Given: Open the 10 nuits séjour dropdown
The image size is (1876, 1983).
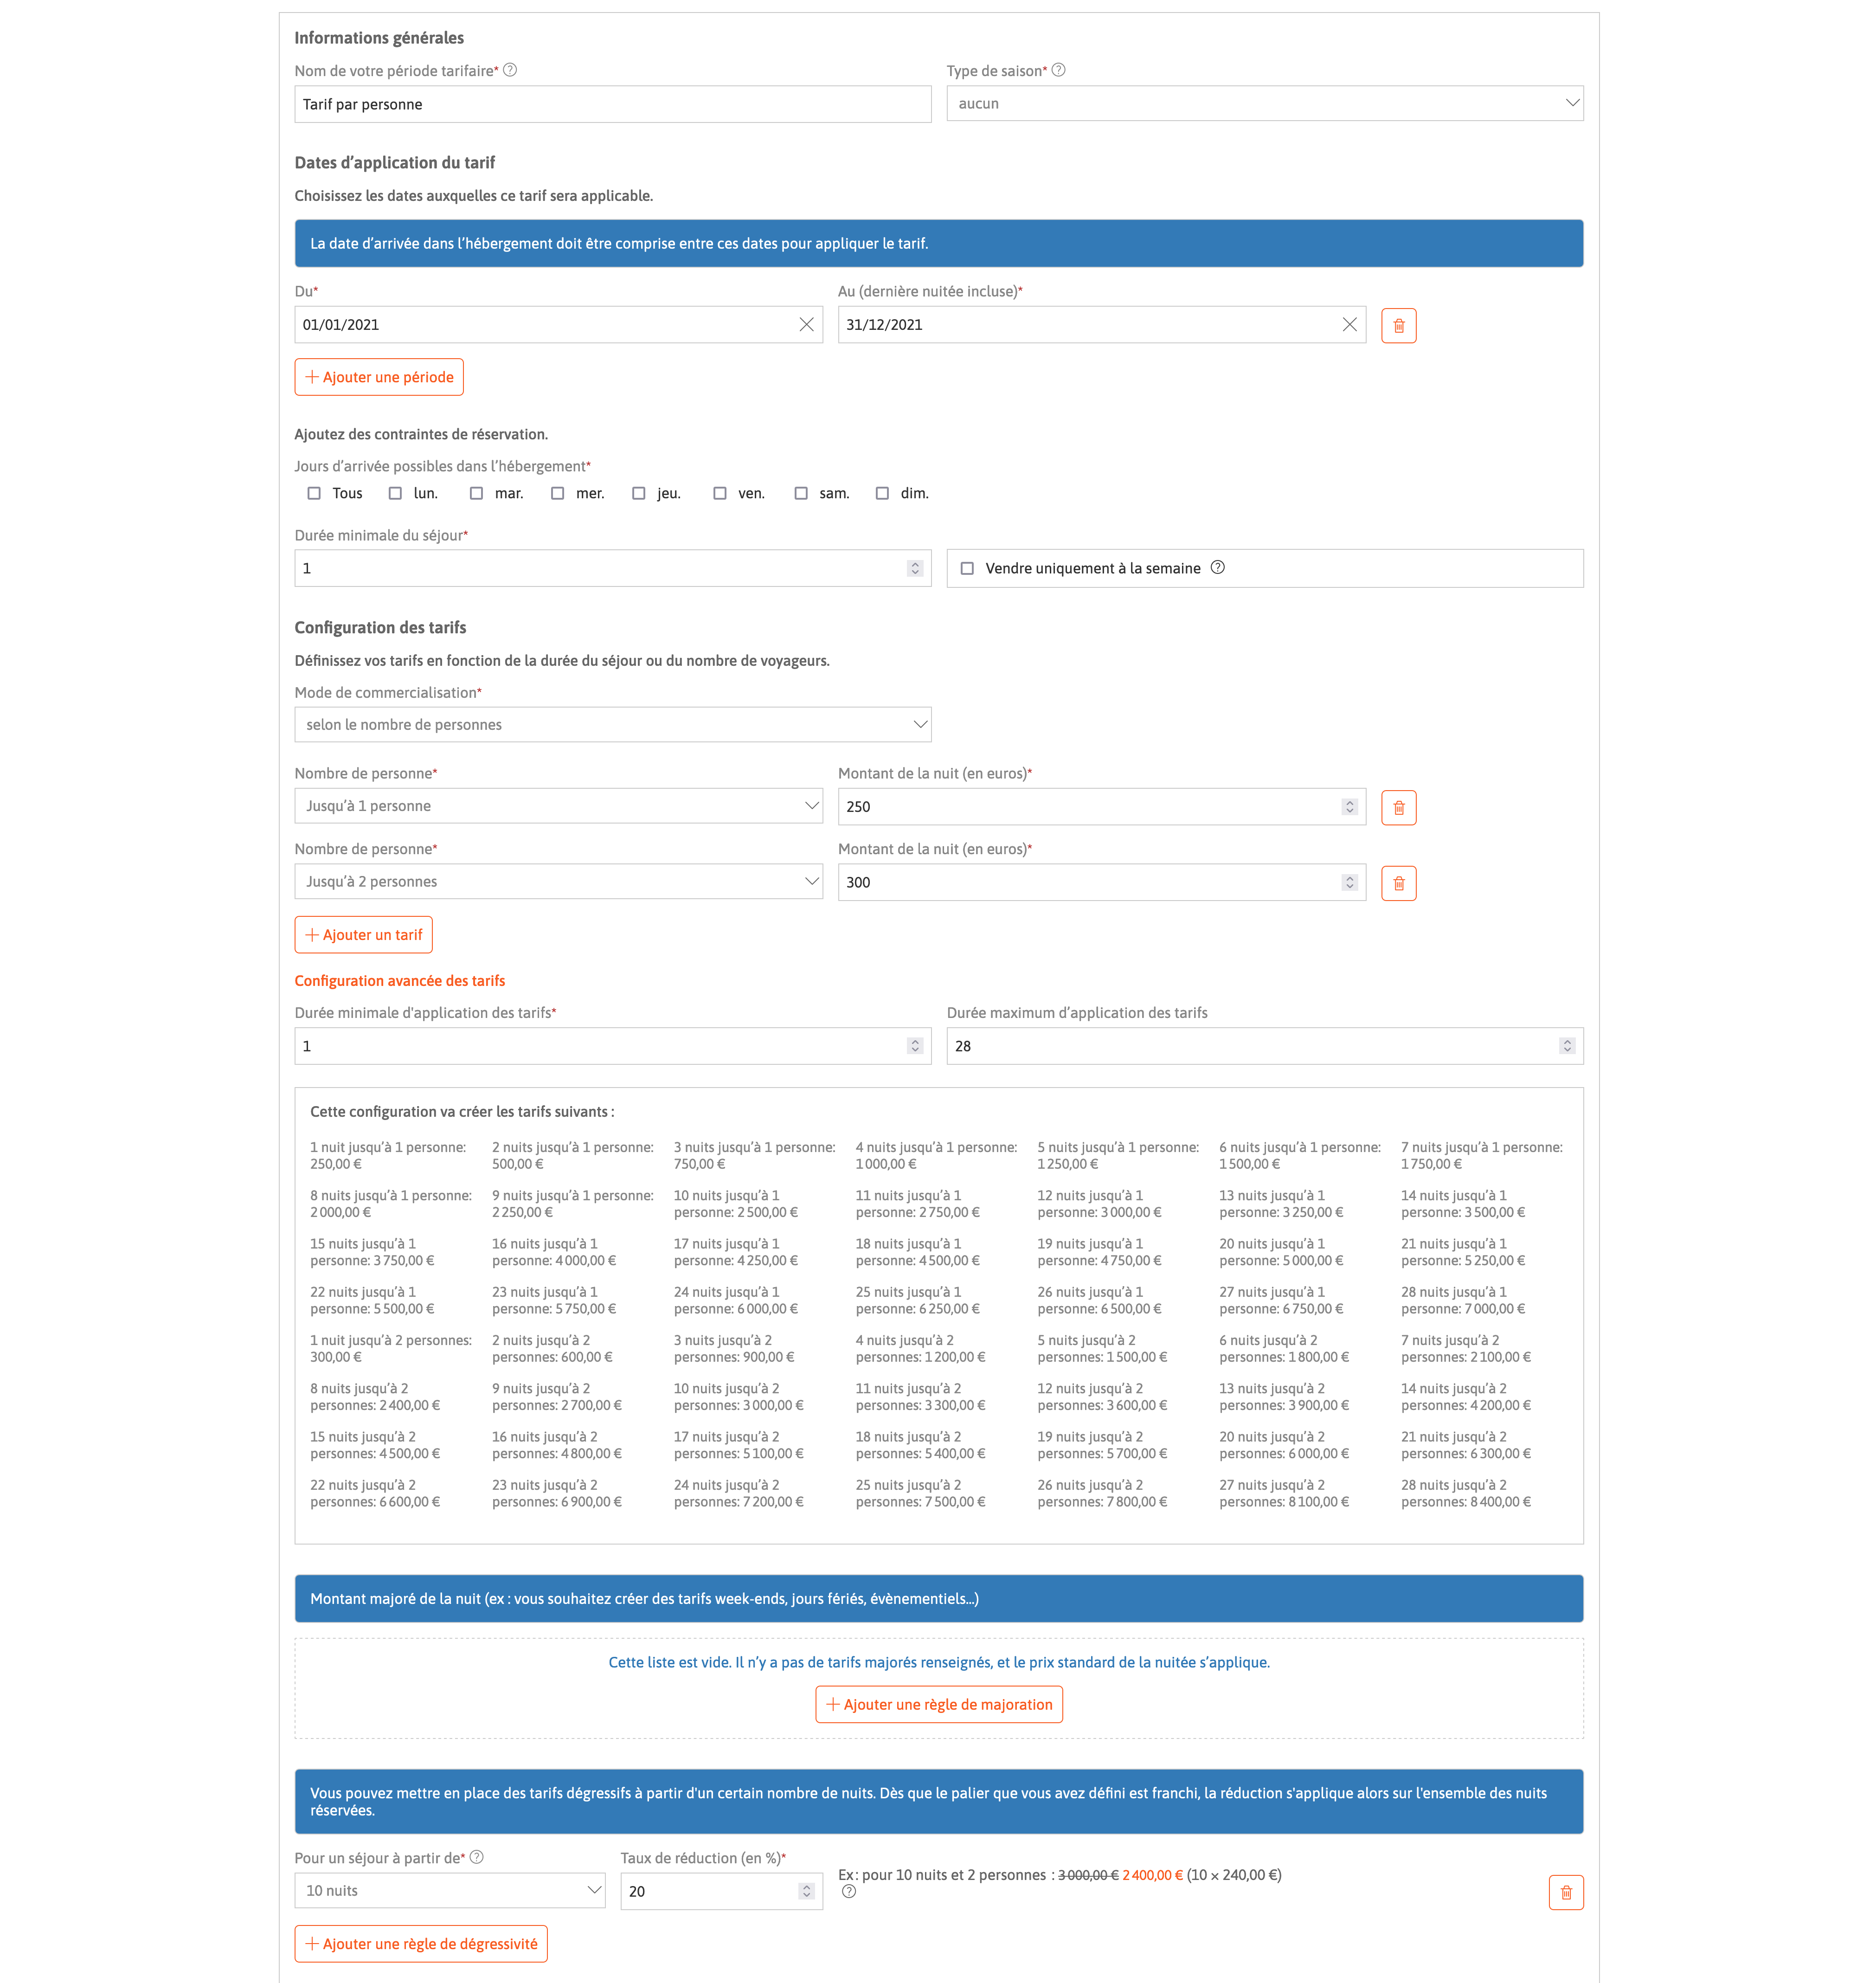Looking at the screenshot, I should [x=450, y=1891].
